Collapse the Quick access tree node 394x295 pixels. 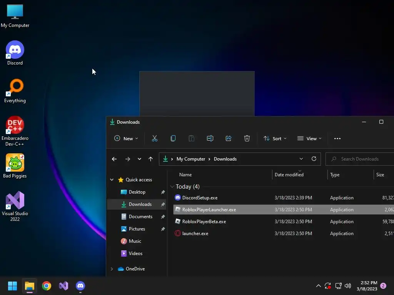112,180
